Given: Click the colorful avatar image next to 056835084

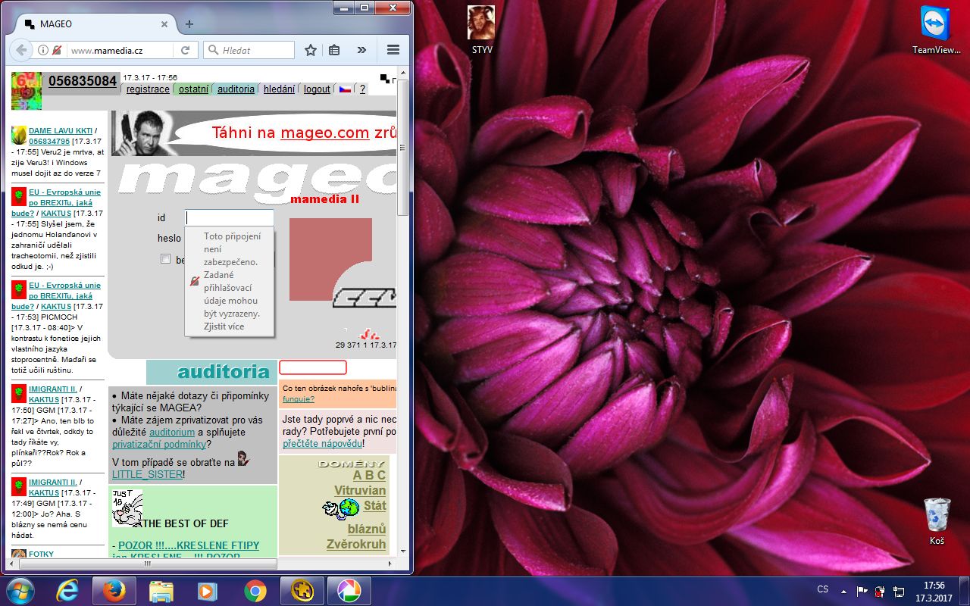Looking at the screenshot, I should 27,91.
